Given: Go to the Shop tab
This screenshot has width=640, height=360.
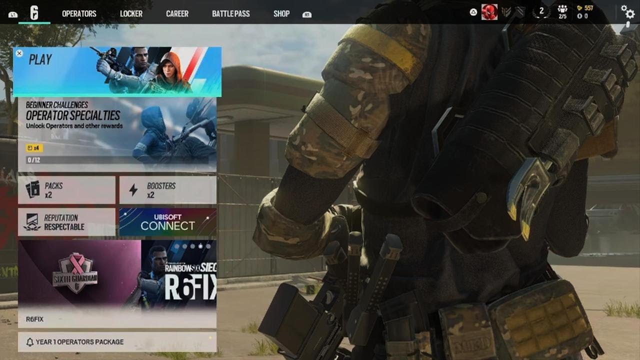Looking at the screenshot, I should [281, 13].
